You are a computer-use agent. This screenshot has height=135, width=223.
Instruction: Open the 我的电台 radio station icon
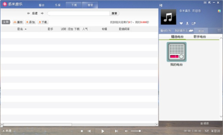click(x=176, y=52)
